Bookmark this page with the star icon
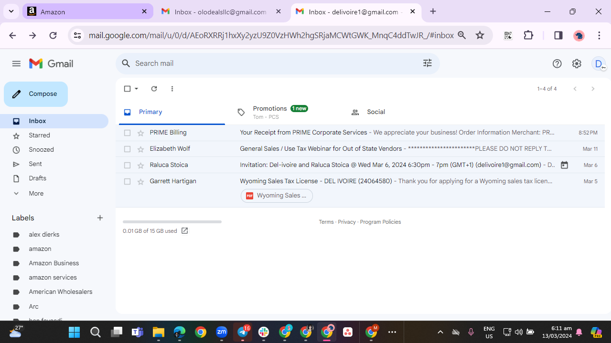This screenshot has width=611, height=343. 480,35
